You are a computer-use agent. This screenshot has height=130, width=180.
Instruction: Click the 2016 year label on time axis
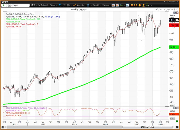[x=161, y=124]
